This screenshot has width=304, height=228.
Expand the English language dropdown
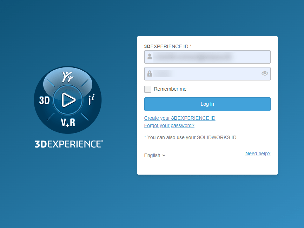[155, 155]
